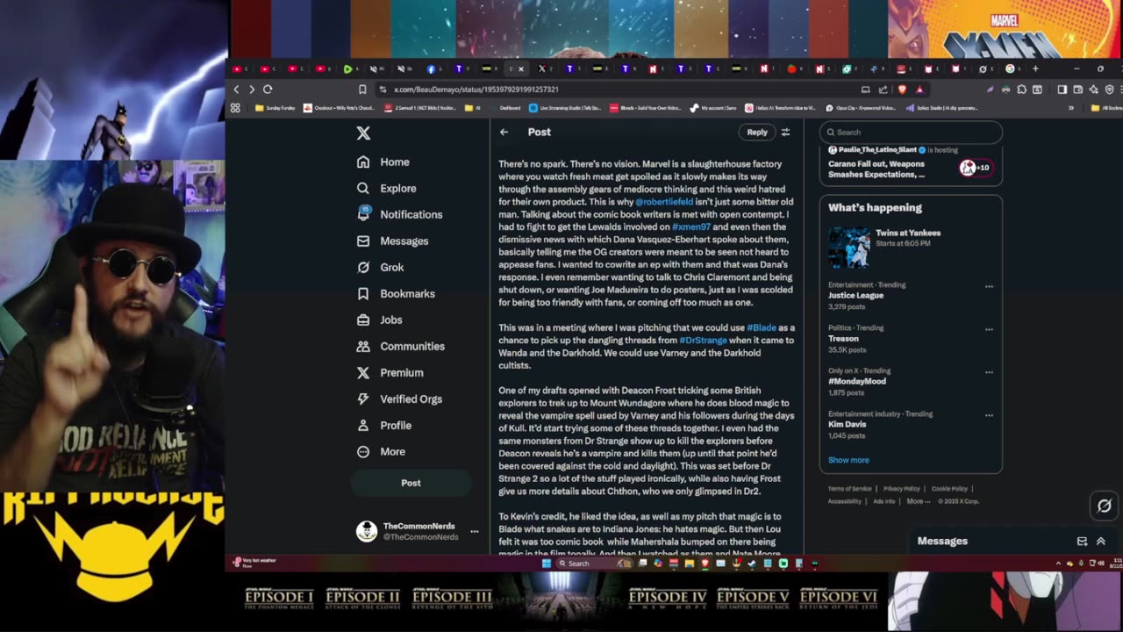Reload the page
The image size is (1123, 632).
click(268, 89)
